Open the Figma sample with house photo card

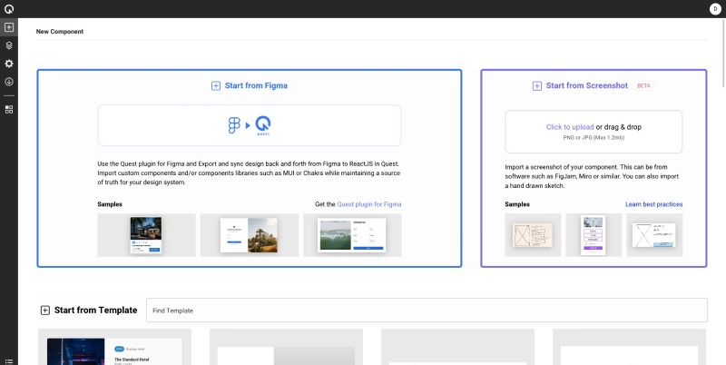pos(146,235)
